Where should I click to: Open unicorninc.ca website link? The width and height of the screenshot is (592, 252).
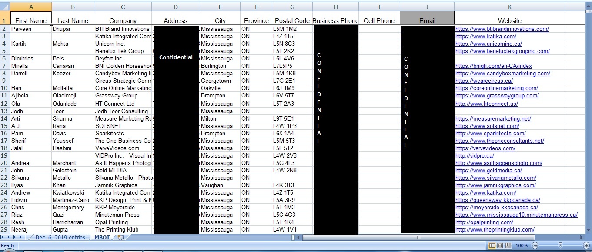(x=488, y=44)
